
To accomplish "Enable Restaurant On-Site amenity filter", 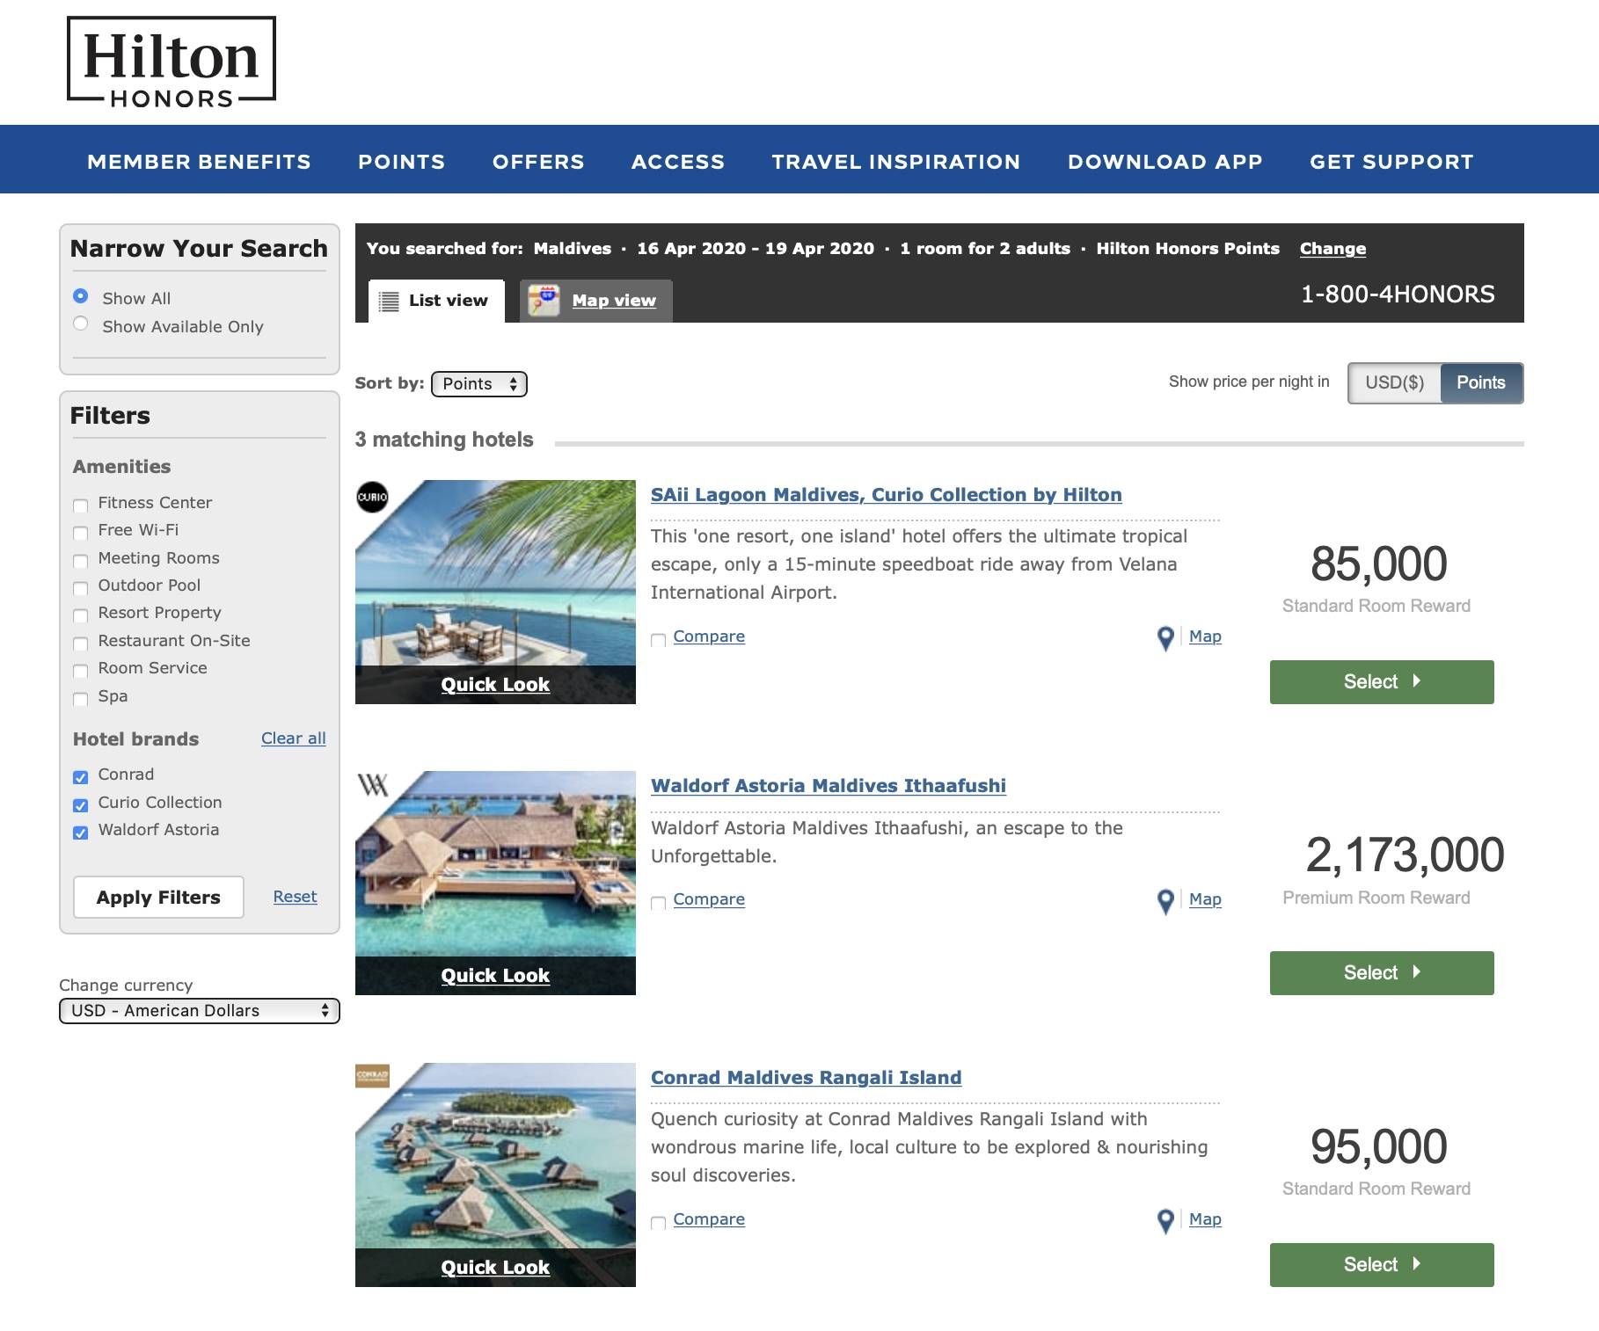I will coord(81,644).
